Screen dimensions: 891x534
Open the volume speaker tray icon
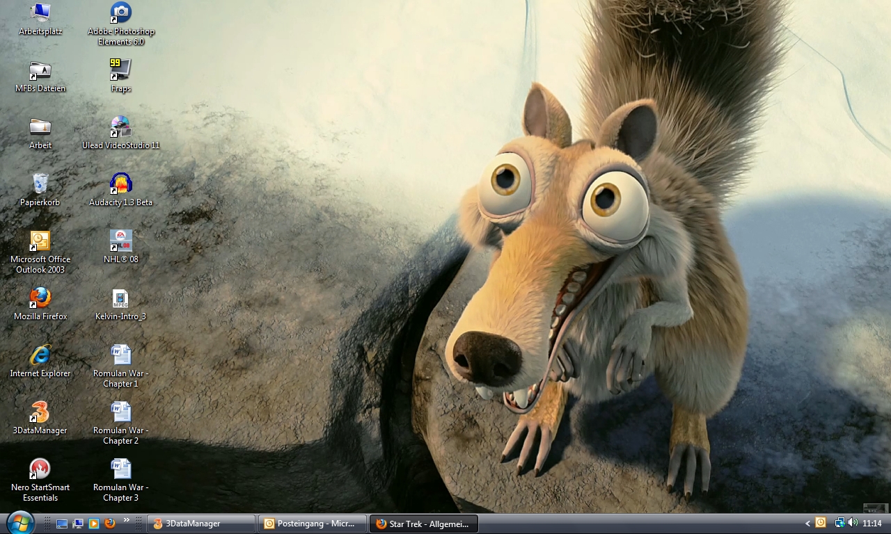[853, 523]
